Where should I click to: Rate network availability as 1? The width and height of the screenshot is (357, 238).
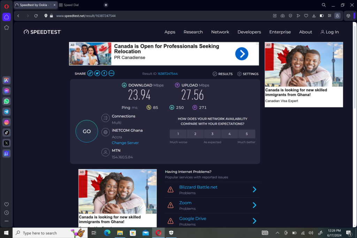pyautogui.click(x=178, y=134)
